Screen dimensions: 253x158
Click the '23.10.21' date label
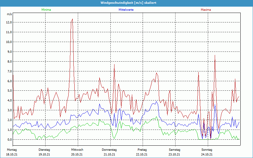174,155
